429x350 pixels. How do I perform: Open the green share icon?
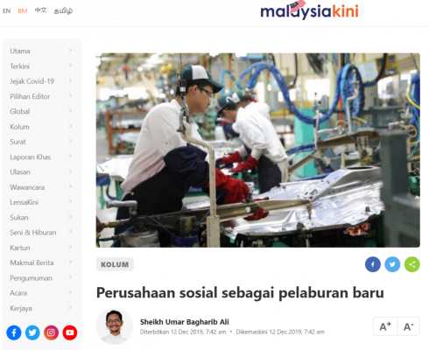(412, 264)
